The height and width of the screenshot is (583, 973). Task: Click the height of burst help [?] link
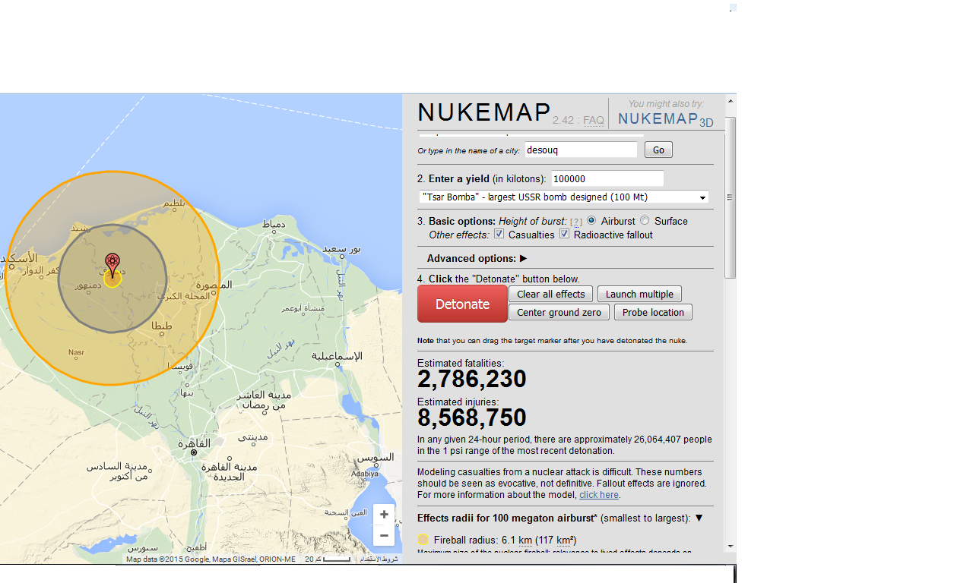point(576,222)
